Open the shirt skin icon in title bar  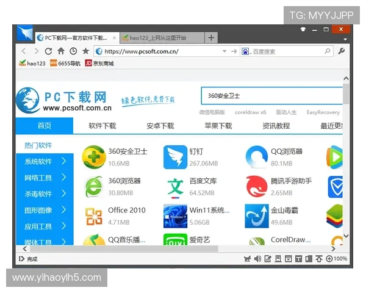click(303, 29)
